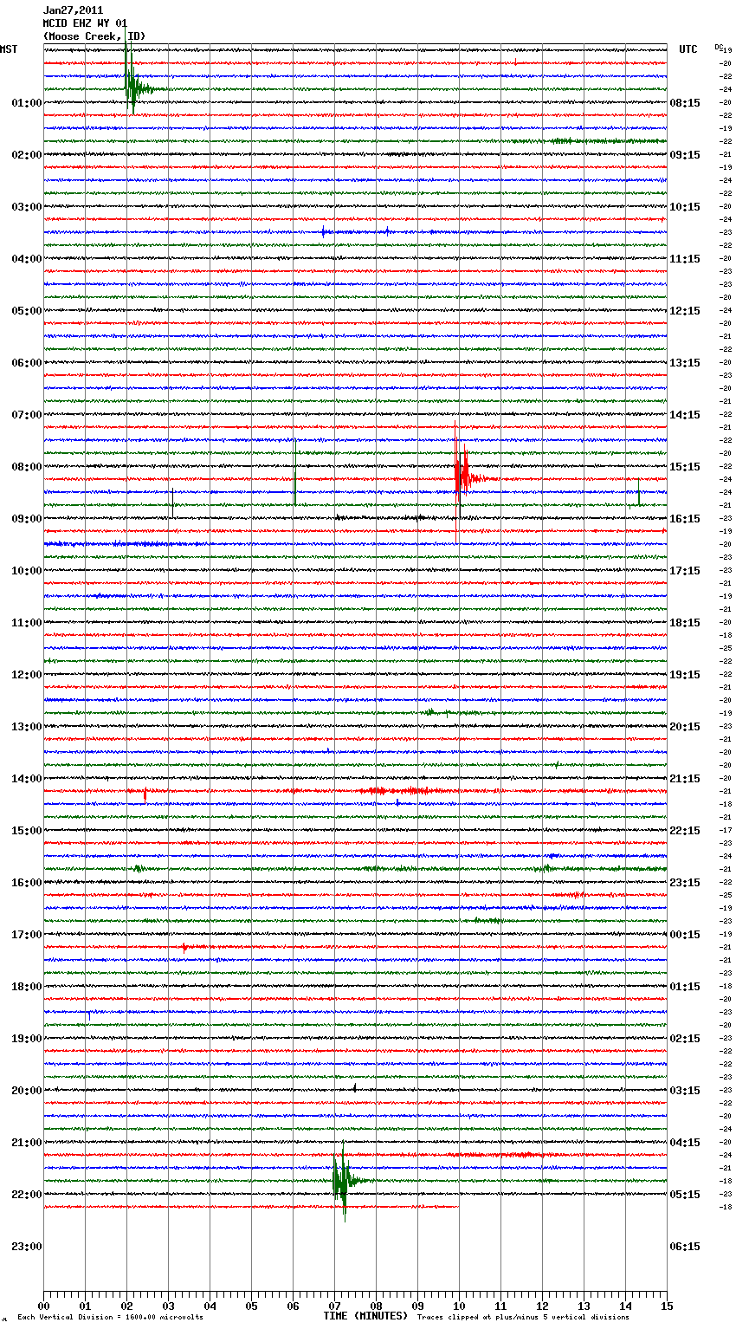The image size is (736, 1329).
Task: Click the green seismic burst just above 22:00 MST
Action: click(x=341, y=1180)
